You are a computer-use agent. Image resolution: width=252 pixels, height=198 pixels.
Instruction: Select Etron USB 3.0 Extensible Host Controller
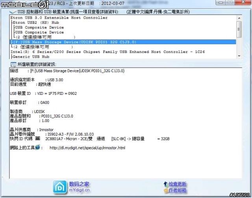(59, 18)
